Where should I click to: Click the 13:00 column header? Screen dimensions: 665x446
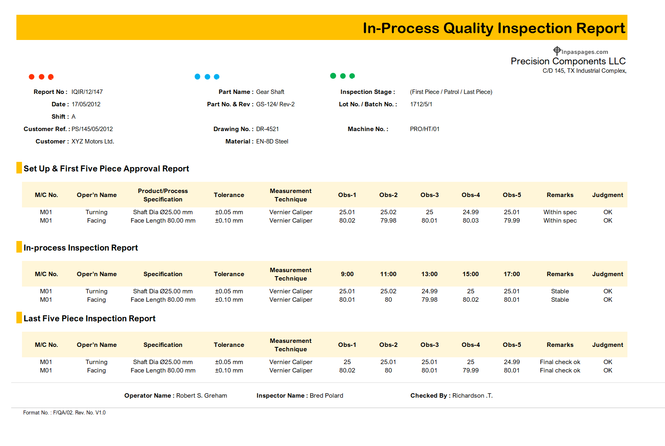tap(429, 274)
